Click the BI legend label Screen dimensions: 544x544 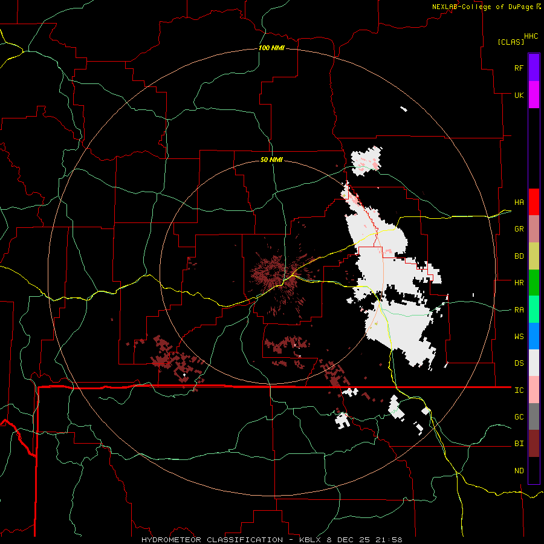tap(519, 444)
